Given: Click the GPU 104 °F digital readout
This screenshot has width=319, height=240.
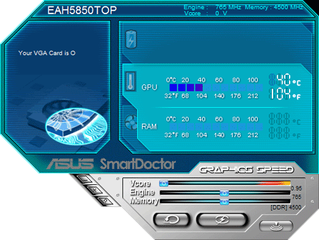Looking at the screenshot, I should [285, 94].
